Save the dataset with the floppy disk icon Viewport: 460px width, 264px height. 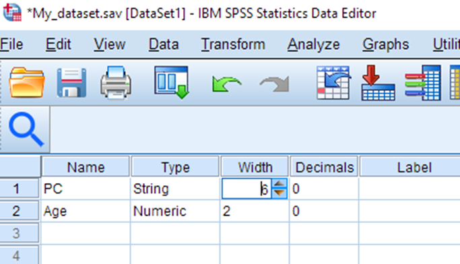click(71, 82)
